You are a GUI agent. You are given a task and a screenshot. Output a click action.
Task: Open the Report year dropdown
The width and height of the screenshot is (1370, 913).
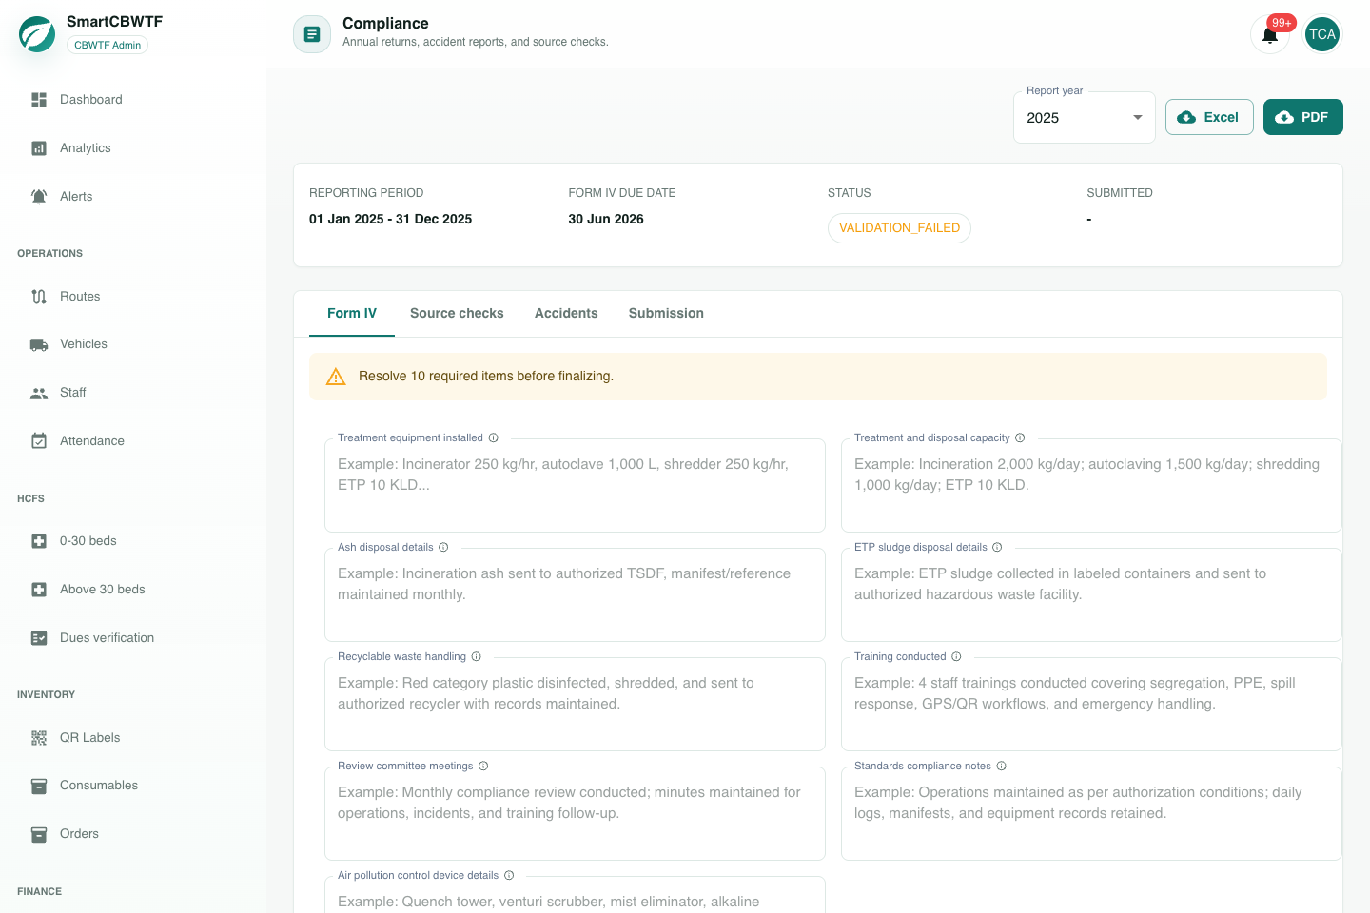(1085, 118)
